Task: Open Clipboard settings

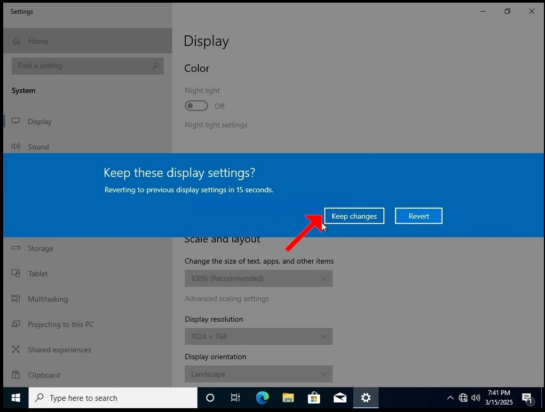Action: [88, 375]
